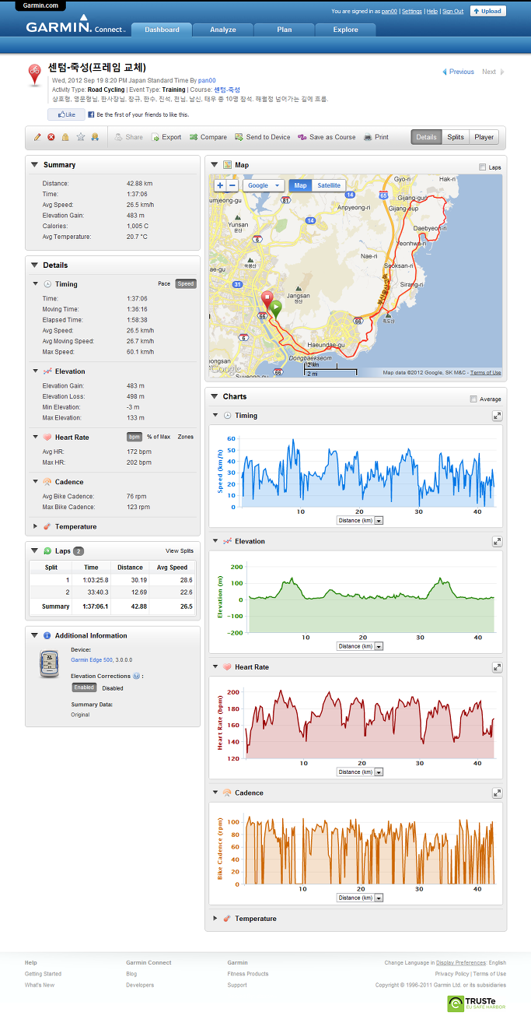Show heart rate as % of Max

(159, 437)
